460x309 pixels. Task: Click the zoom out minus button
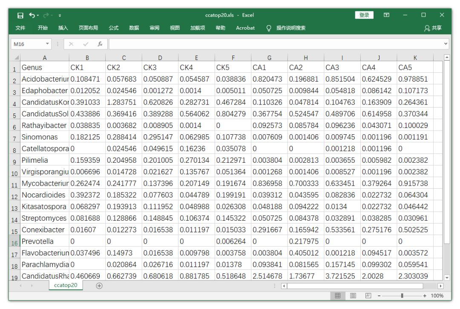point(379,296)
